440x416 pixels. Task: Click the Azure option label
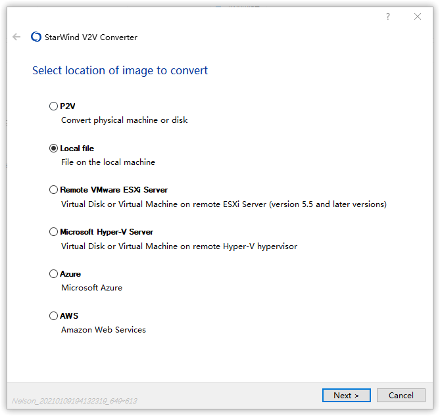(70, 274)
